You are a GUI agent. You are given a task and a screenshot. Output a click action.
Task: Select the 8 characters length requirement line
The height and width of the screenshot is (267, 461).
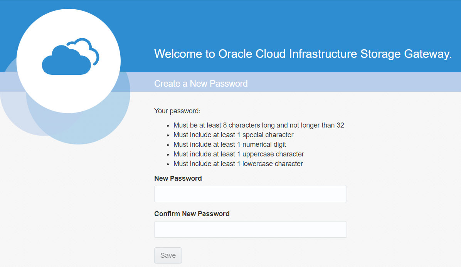tap(259, 125)
